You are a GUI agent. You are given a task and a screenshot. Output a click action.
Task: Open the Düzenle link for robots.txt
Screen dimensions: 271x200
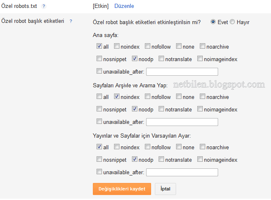tap(124, 6)
